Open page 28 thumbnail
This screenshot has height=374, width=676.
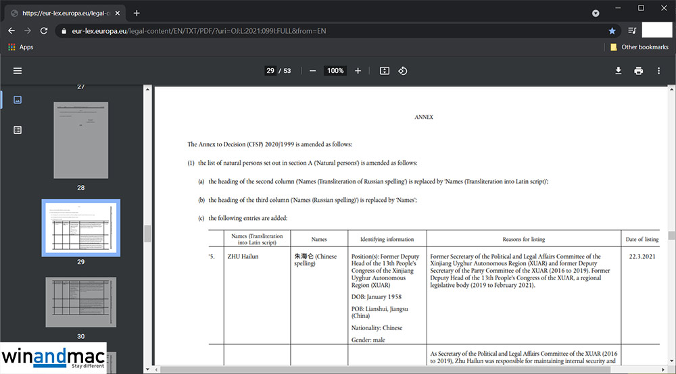[x=80, y=140]
